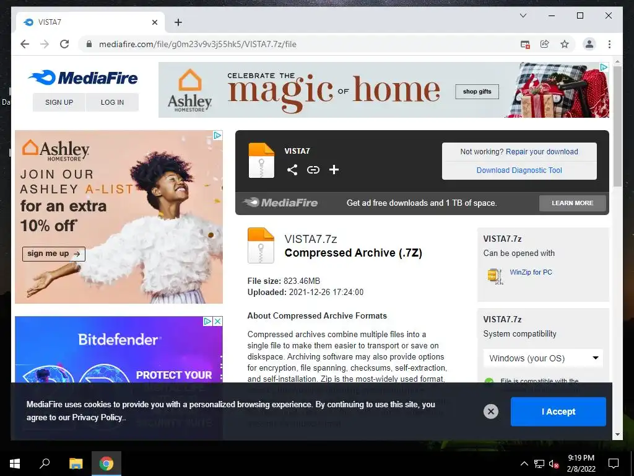Click the AdChoices icon on Ashley side ad
The image size is (634, 476).
[217, 135]
